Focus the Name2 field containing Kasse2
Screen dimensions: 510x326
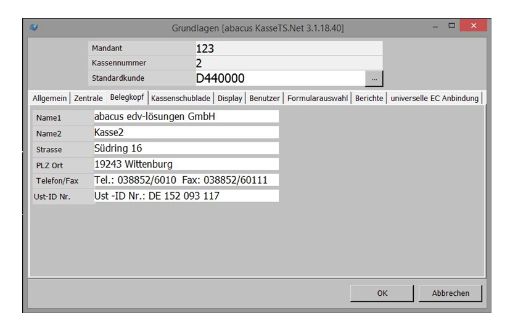(186, 132)
